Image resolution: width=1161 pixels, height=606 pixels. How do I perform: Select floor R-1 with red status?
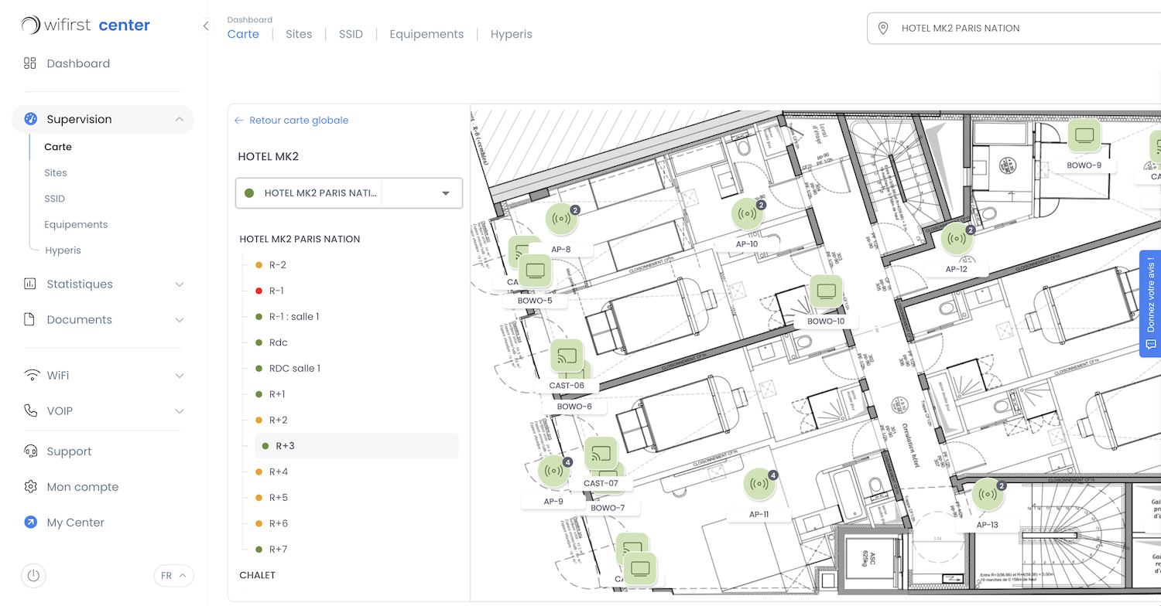coord(276,291)
